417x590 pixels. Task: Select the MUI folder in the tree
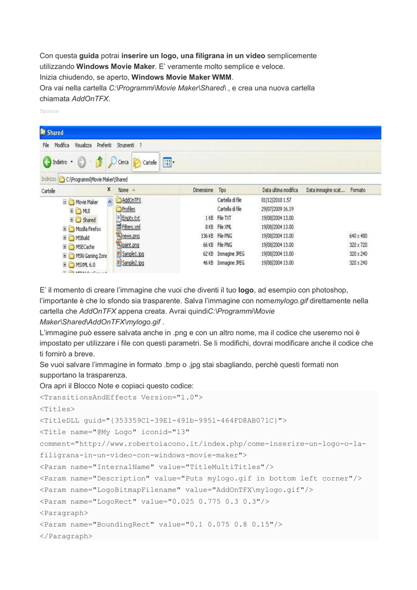coord(86,211)
